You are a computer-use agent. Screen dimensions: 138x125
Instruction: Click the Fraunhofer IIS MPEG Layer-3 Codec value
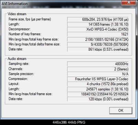(98, 79)
